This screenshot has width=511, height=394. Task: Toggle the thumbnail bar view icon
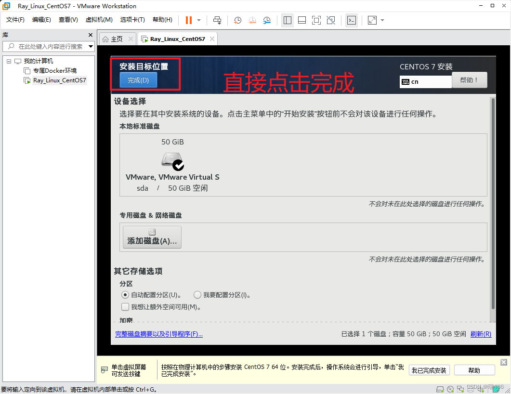(x=302, y=20)
